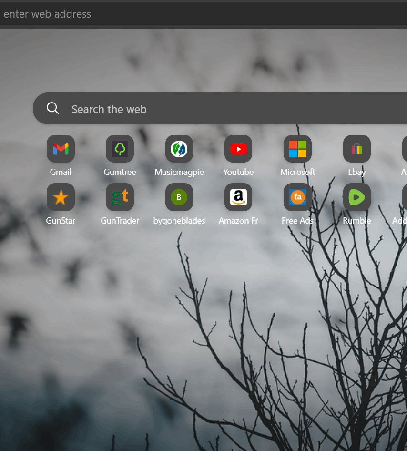This screenshot has width=407, height=451.
Task: Click the Ebay label text
Action: [x=356, y=172]
